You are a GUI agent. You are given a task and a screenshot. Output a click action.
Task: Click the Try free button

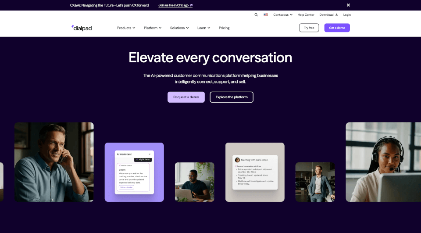click(x=309, y=28)
